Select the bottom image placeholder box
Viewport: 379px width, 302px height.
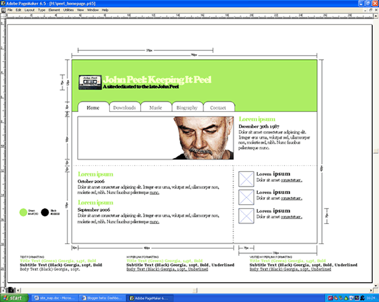coord(247,216)
